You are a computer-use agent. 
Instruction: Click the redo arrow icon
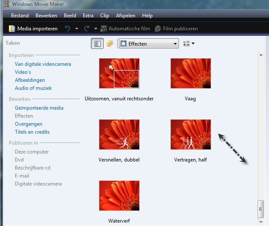pos(87,29)
